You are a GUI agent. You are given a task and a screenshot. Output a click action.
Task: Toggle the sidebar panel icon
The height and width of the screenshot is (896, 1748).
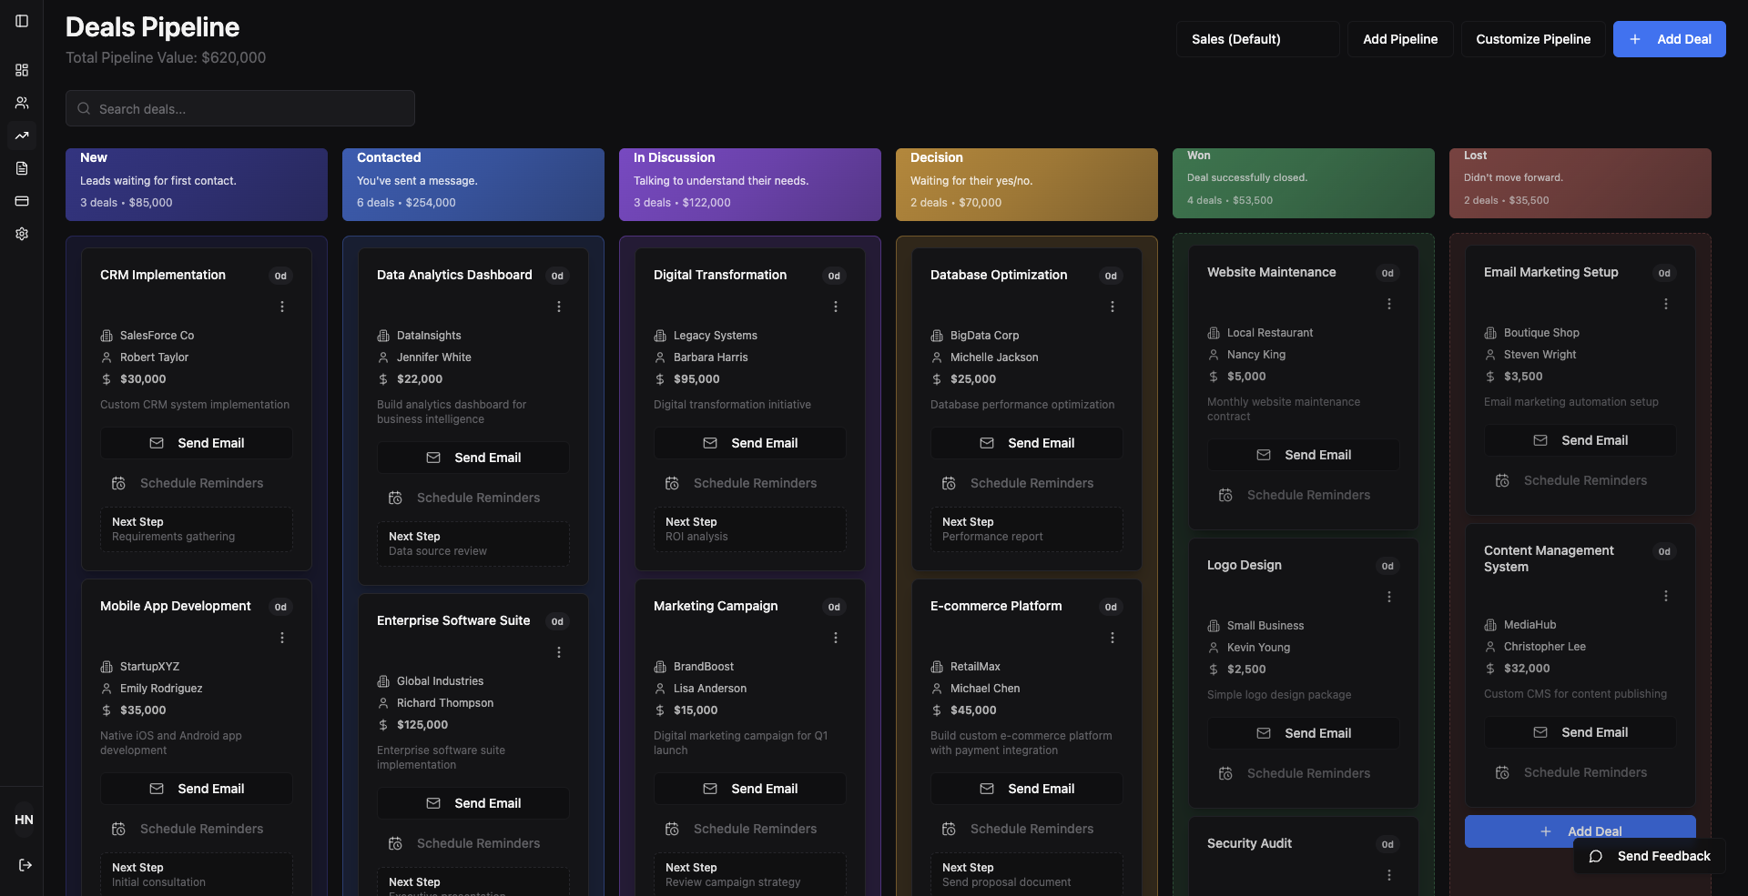pos(22,21)
